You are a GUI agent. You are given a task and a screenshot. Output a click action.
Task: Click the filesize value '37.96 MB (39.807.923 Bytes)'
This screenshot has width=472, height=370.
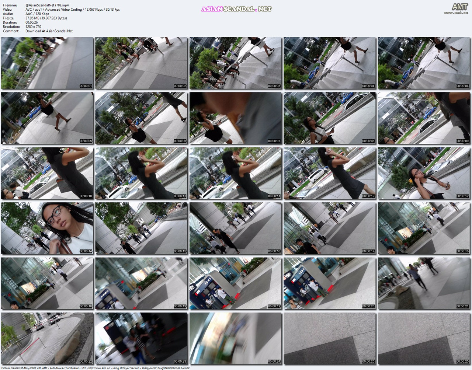click(x=46, y=18)
